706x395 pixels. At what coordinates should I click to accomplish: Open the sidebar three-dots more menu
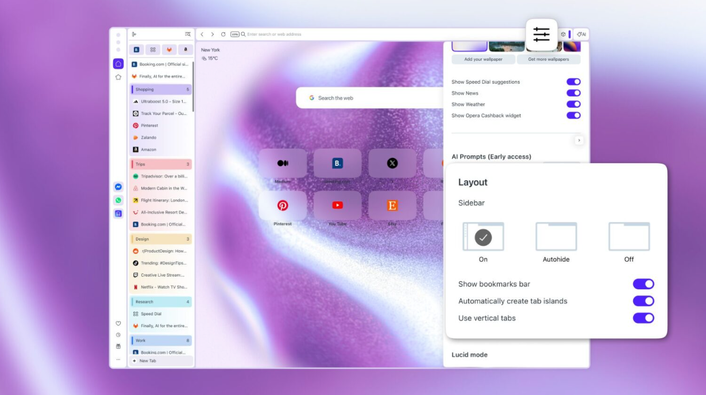118,359
